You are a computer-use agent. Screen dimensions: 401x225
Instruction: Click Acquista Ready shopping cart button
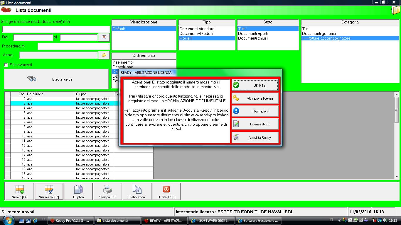click(255, 137)
